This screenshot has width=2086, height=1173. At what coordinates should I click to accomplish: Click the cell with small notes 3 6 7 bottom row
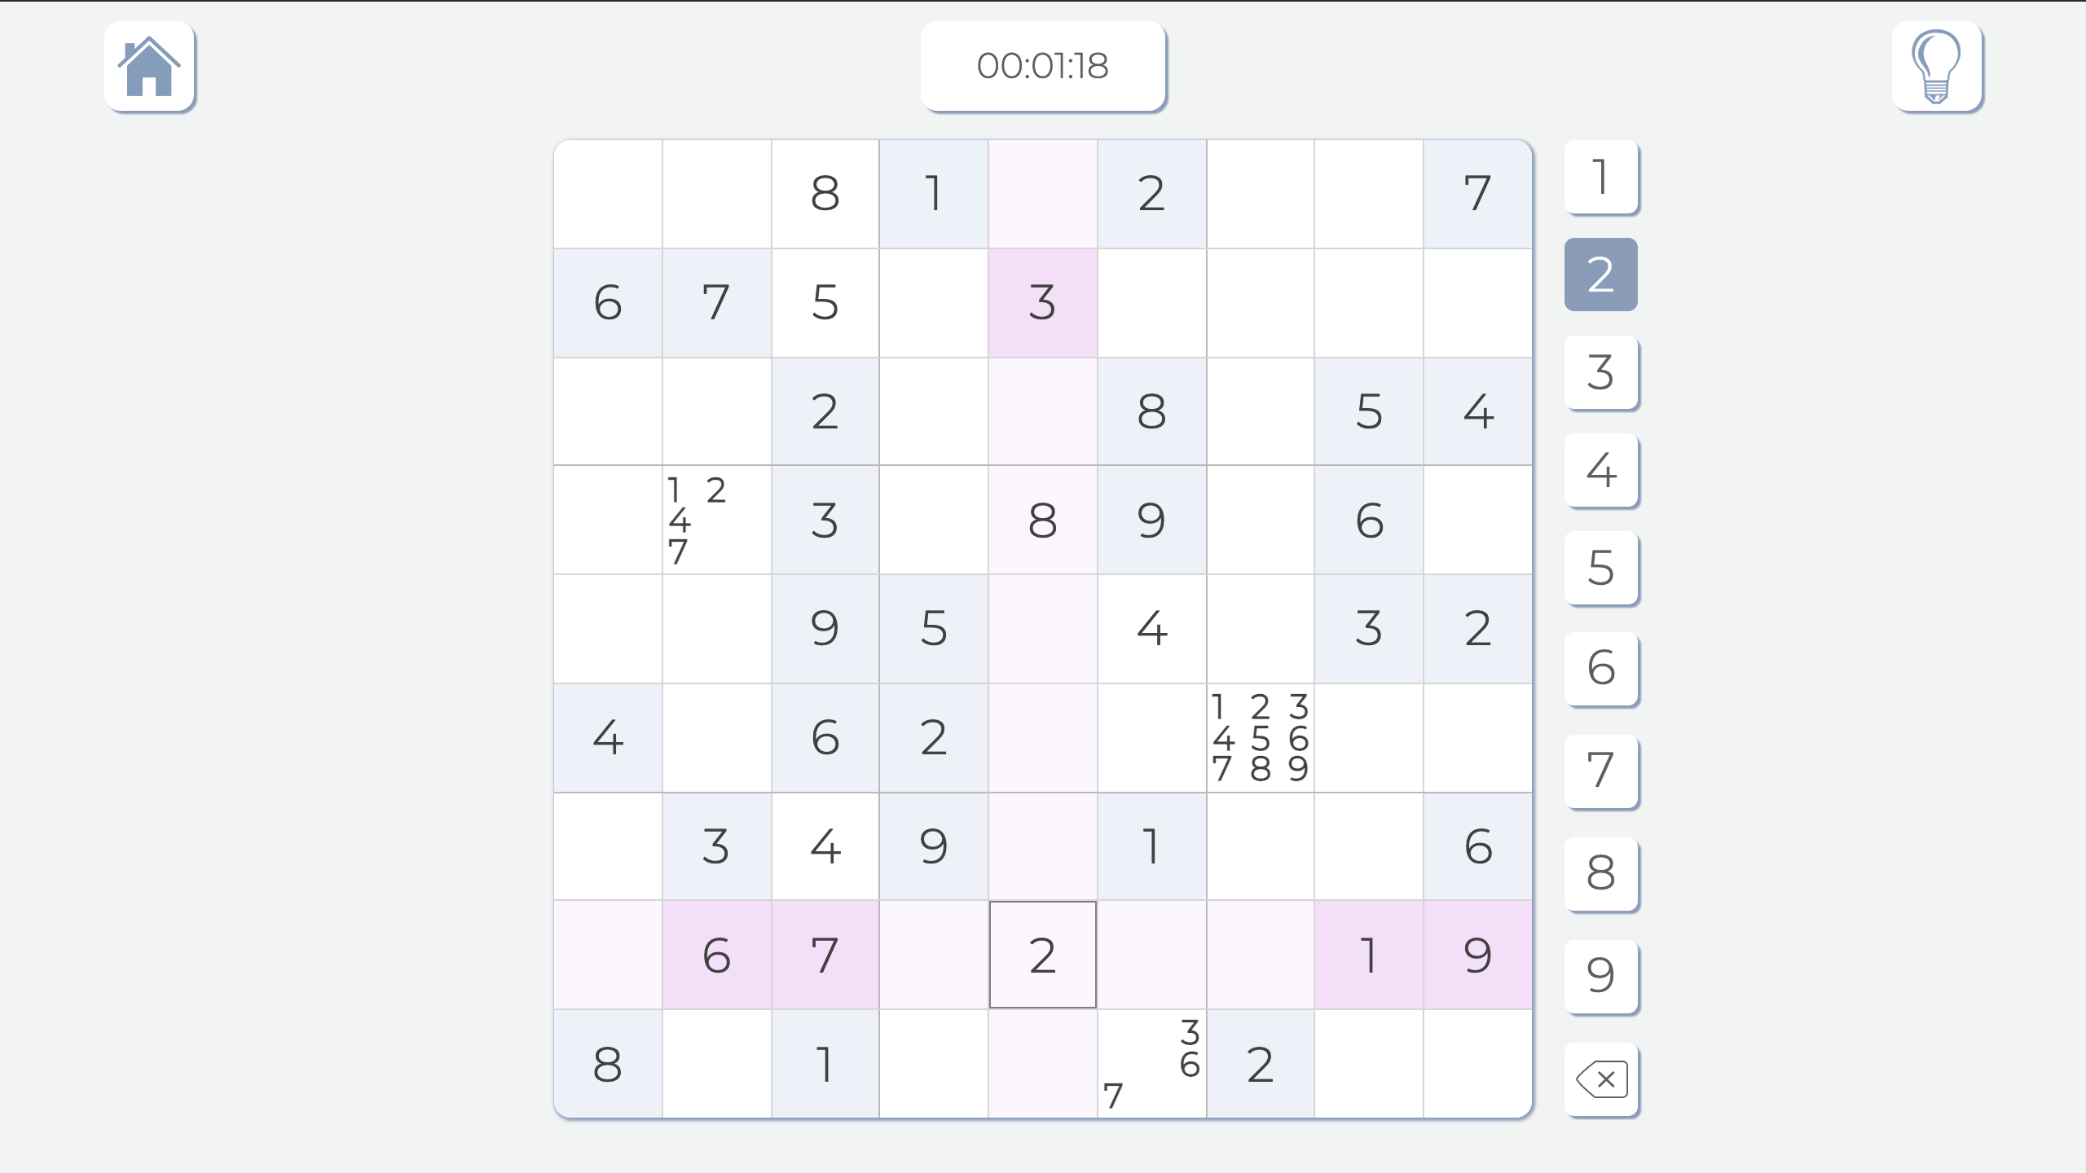[x=1151, y=1062]
